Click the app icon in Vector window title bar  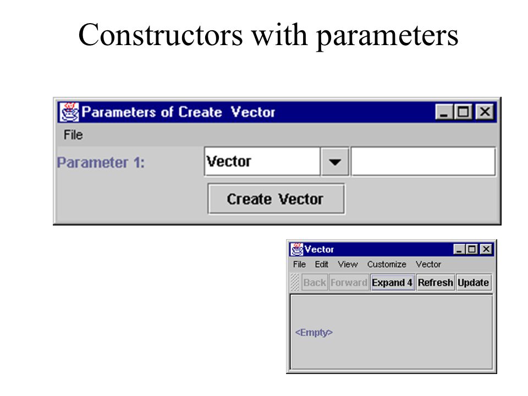(296, 249)
